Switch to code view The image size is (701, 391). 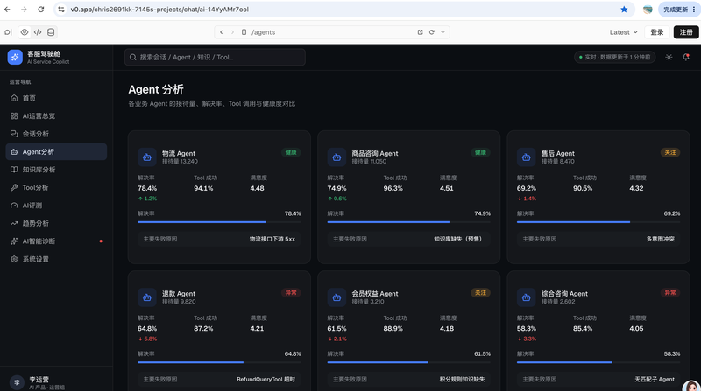click(x=38, y=32)
